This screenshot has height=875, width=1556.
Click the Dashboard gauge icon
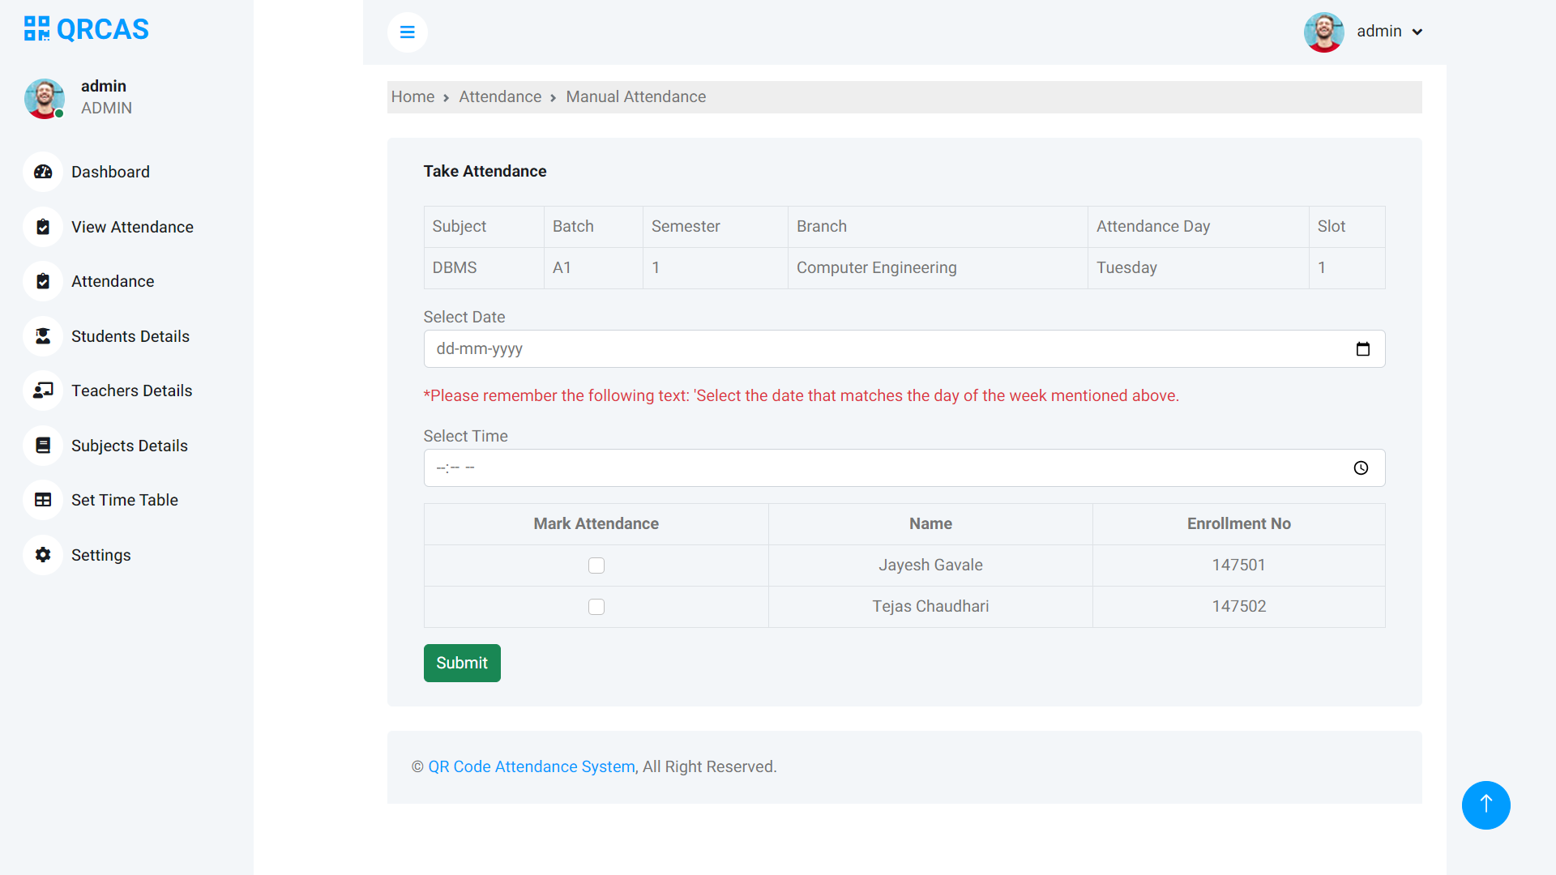(x=43, y=172)
